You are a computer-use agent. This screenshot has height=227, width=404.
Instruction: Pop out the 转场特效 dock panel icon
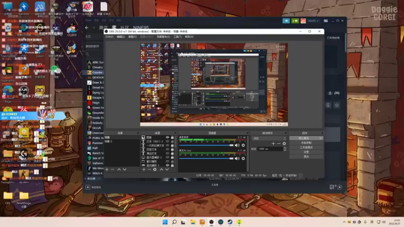[285, 133]
